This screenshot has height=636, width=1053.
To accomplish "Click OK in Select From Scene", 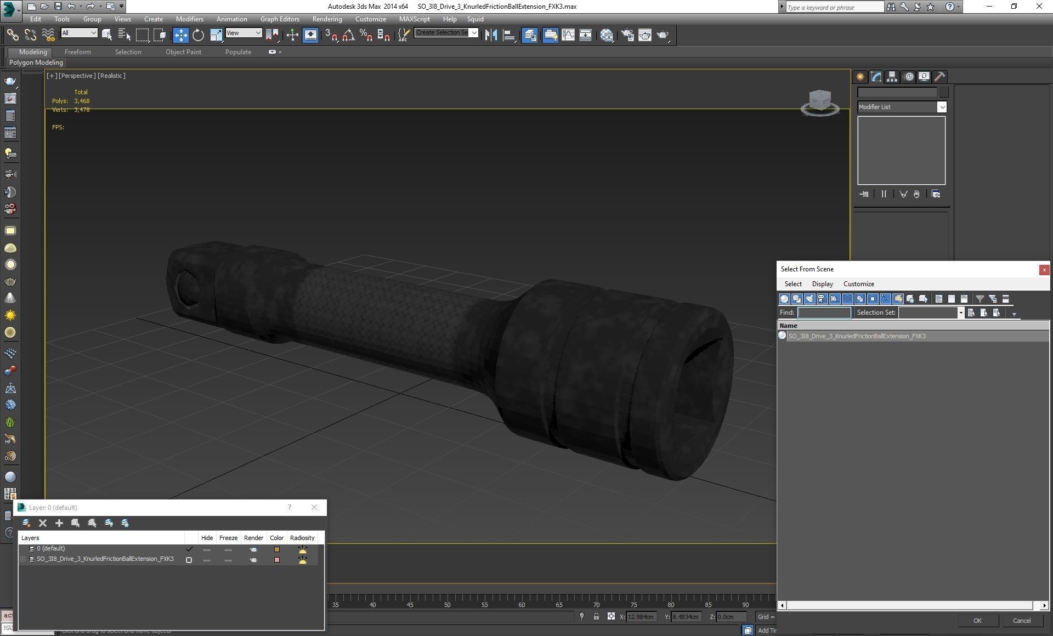I will (977, 621).
